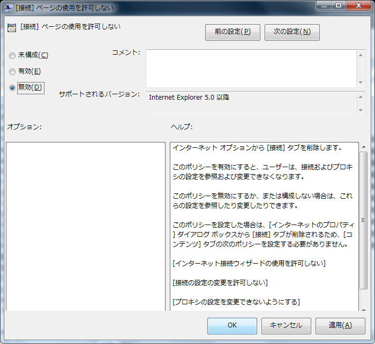The height and width of the screenshot is (344, 375).
Task: Select the 未構成(C) radio button
Action: click(x=12, y=55)
